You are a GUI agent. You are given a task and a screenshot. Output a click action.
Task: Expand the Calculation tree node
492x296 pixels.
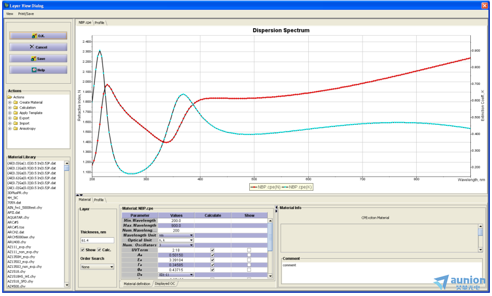pyautogui.click(x=10, y=107)
